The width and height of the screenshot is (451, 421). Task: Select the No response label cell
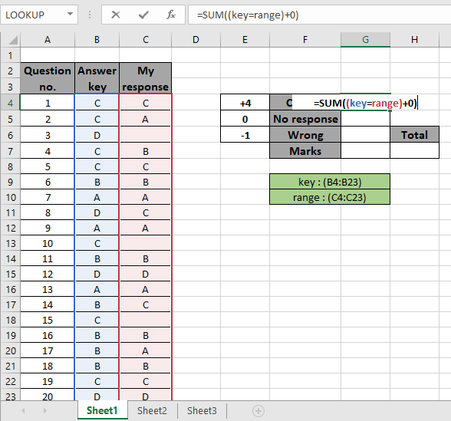(x=305, y=118)
